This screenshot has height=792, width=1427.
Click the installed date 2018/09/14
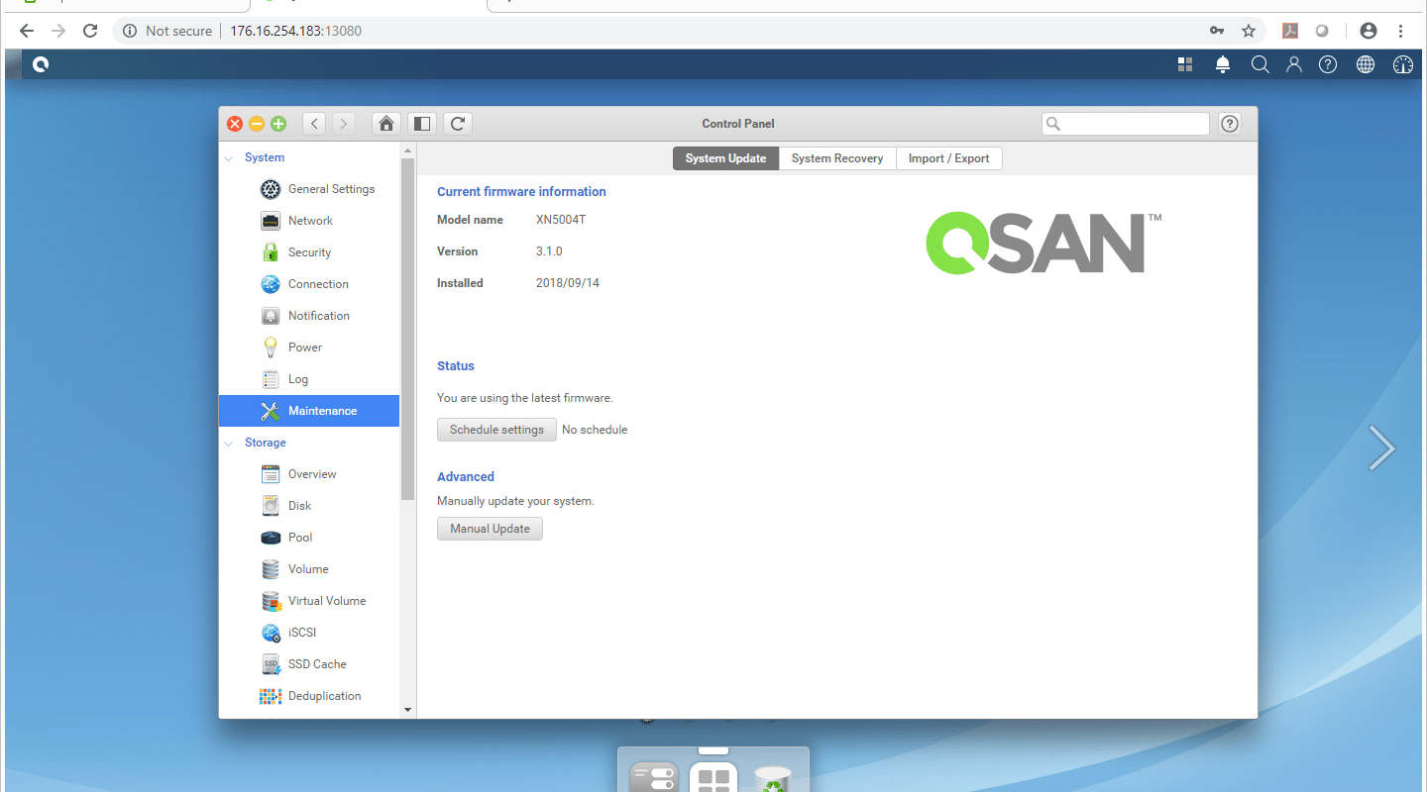click(x=568, y=283)
